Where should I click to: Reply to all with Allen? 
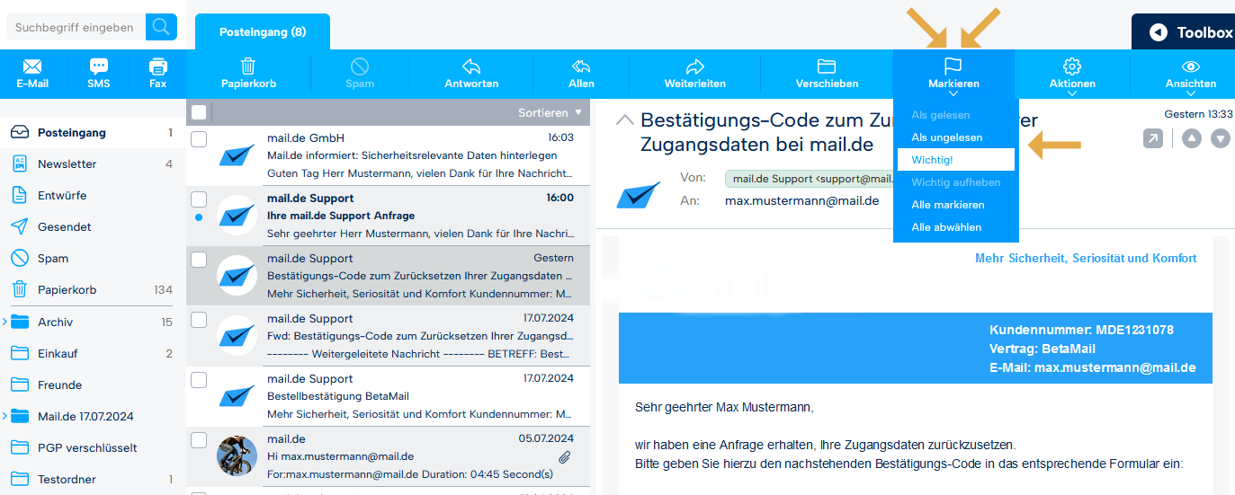[581, 74]
